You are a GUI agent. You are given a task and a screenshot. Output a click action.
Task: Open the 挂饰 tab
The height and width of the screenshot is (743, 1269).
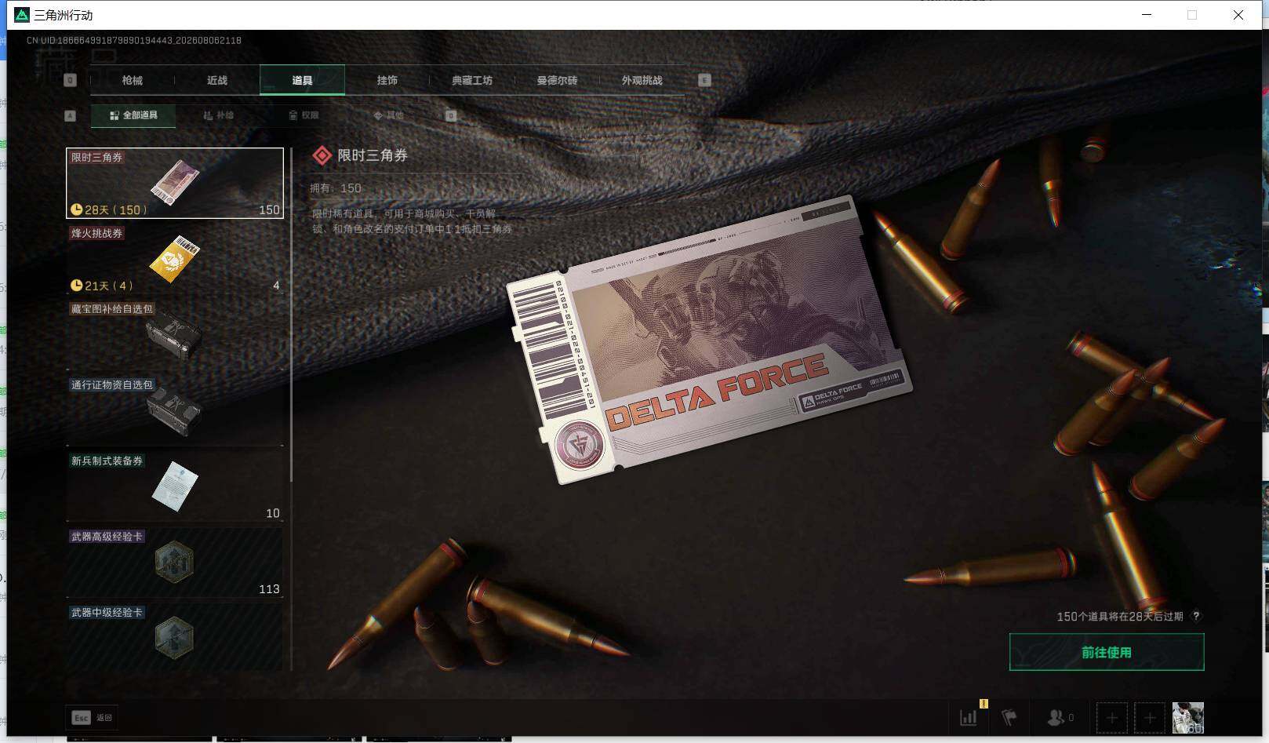(387, 80)
